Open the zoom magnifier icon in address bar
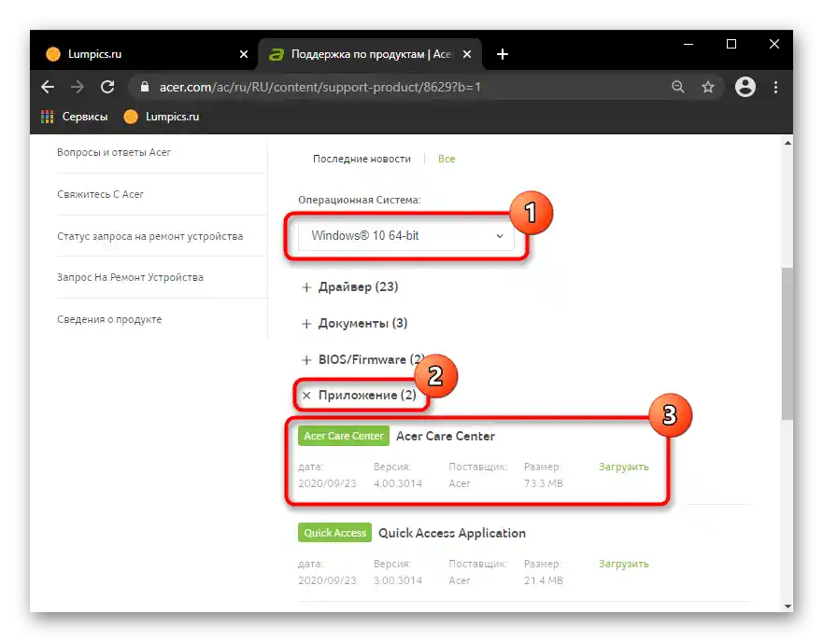The height and width of the screenshot is (642, 823). (677, 87)
